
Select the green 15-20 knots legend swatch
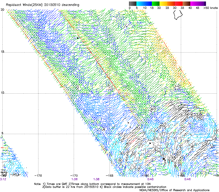click(156, 4)
